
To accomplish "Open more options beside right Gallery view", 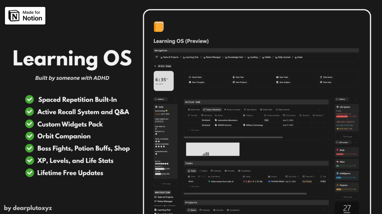I will [x=357, y=99].
